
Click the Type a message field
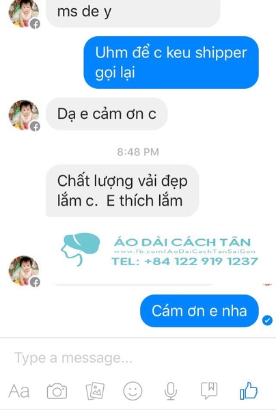click(138, 358)
